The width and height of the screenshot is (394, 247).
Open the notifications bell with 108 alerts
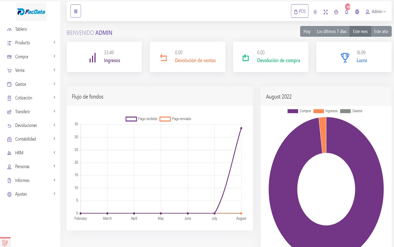click(347, 11)
